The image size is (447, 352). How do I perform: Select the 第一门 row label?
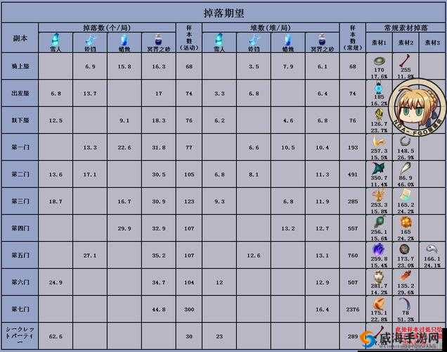pyautogui.click(x=20, y=147)
